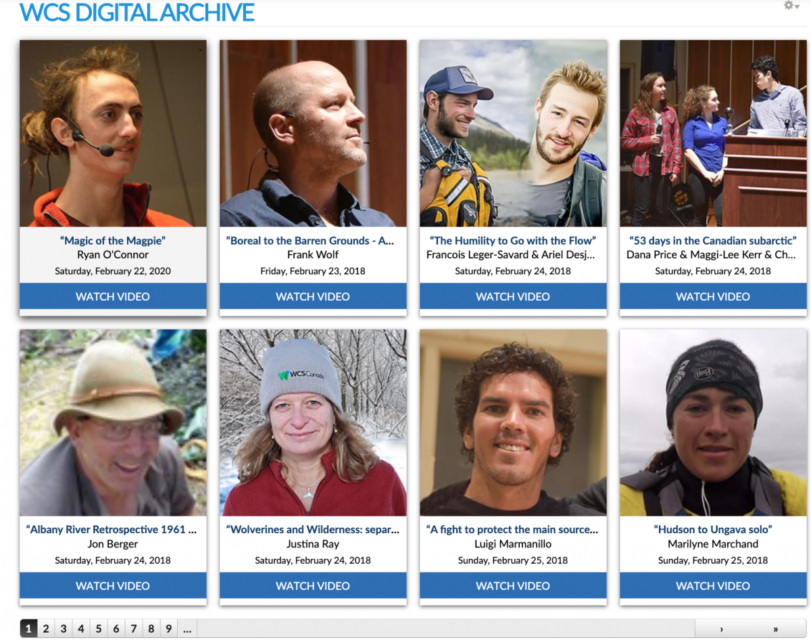Go to page 9 in pagination
Image resolution: width=811 pixels, height=640 pixels.
(x=169, y=629)
